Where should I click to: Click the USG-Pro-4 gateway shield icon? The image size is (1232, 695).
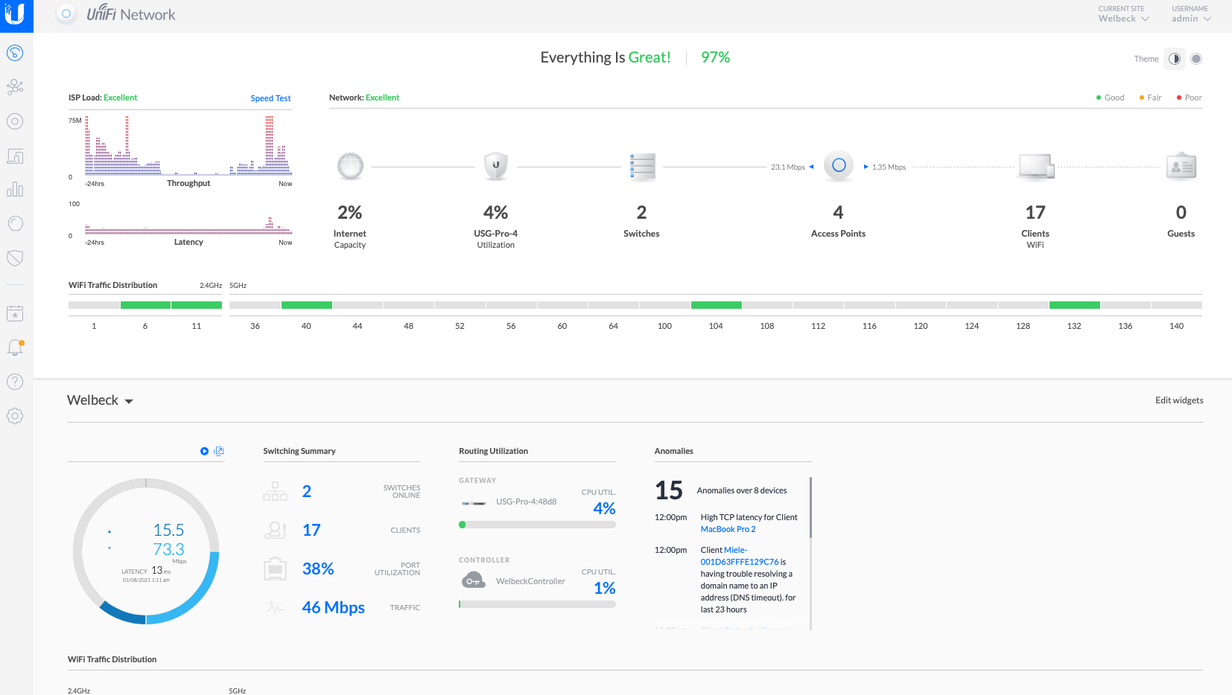(x=496, y=166)
